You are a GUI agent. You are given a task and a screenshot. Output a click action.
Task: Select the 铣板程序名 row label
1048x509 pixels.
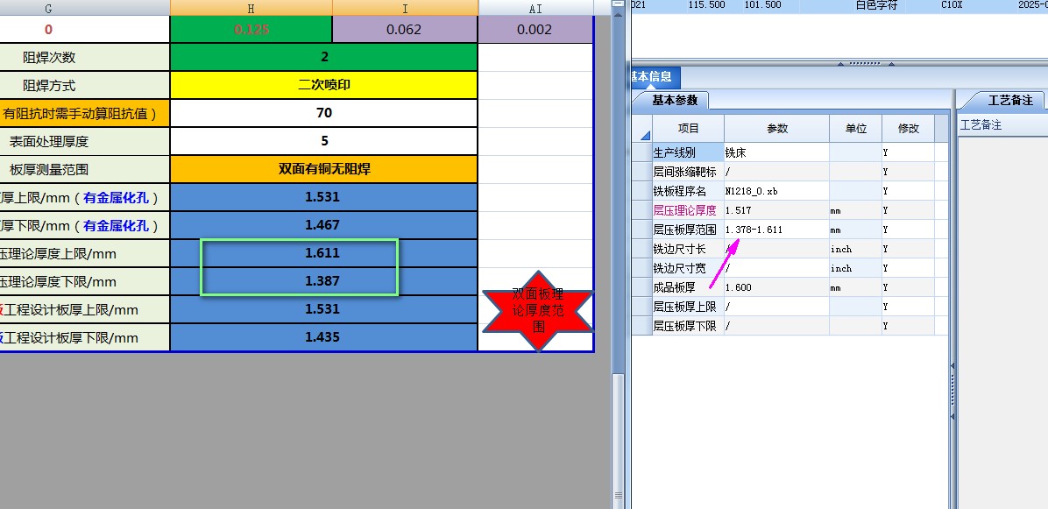click(689, 191)
